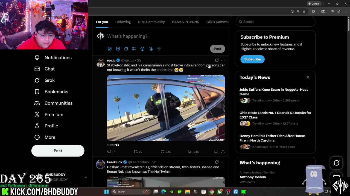Bookmark yoxic's post

coord(216,152)
